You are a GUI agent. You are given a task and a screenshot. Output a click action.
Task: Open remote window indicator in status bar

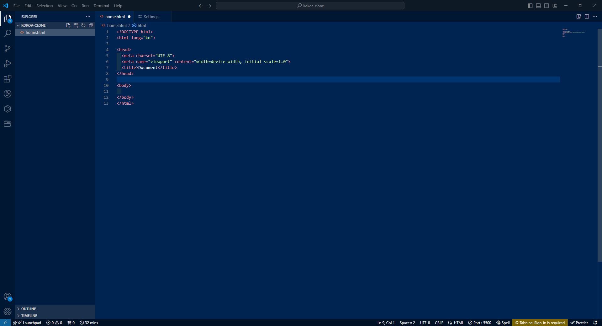(5, 323)
